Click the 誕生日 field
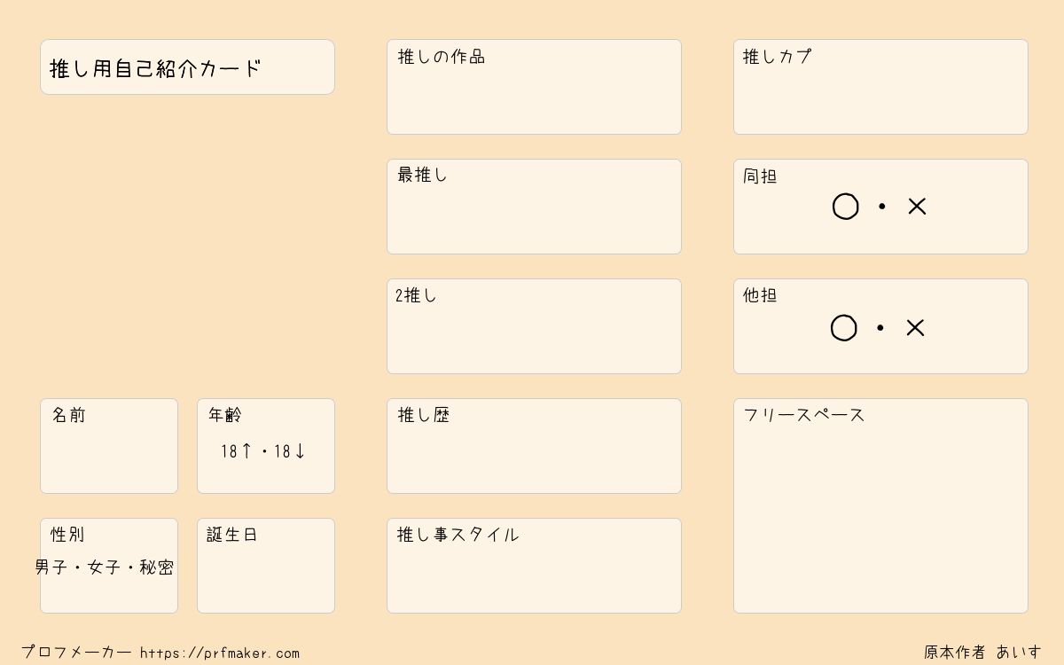 (266, 566)
